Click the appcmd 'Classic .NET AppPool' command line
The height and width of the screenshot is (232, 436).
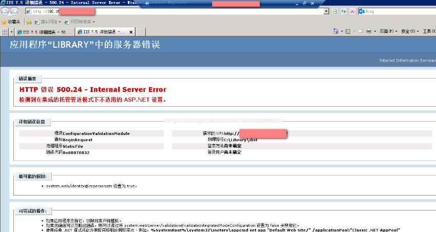click(223, 230)
